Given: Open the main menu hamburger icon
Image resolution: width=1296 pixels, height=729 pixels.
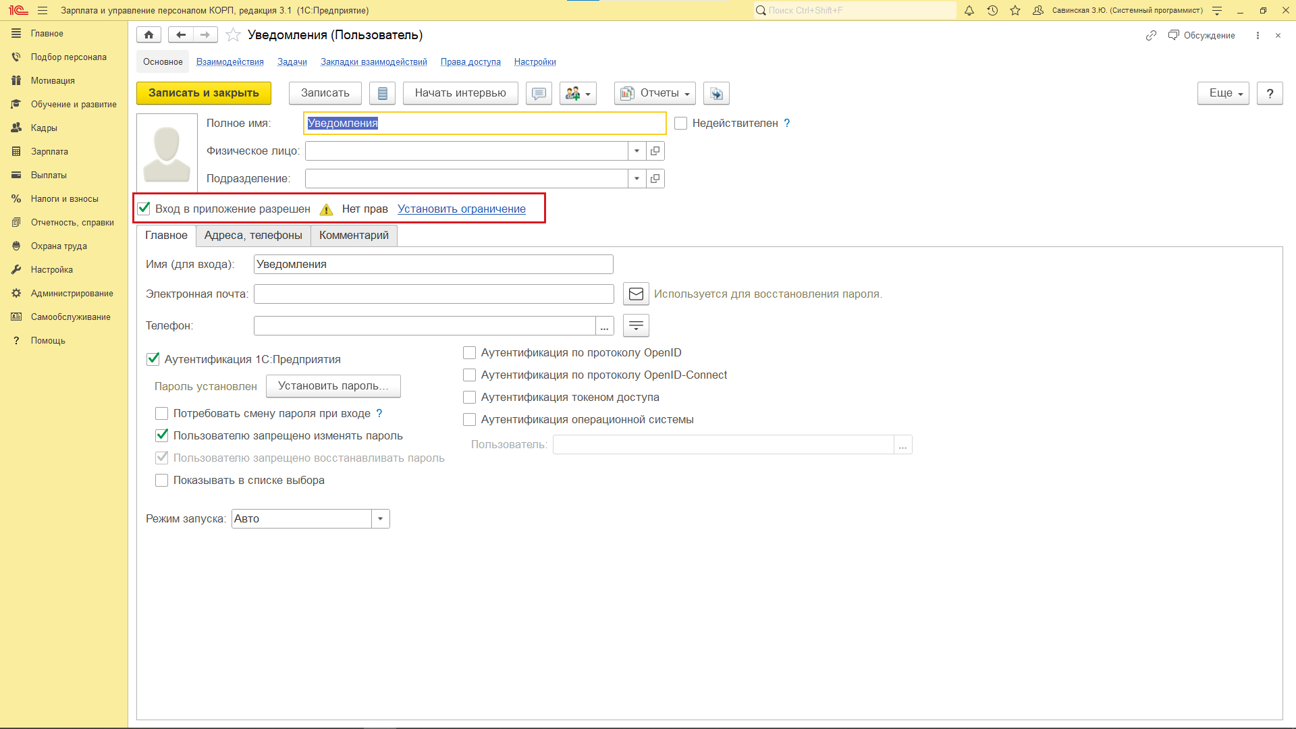Looking at the screenshot, I should pyautogui.click(x=43, y=10).
